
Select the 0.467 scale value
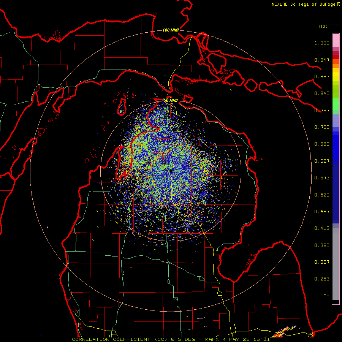coord(322,212)
